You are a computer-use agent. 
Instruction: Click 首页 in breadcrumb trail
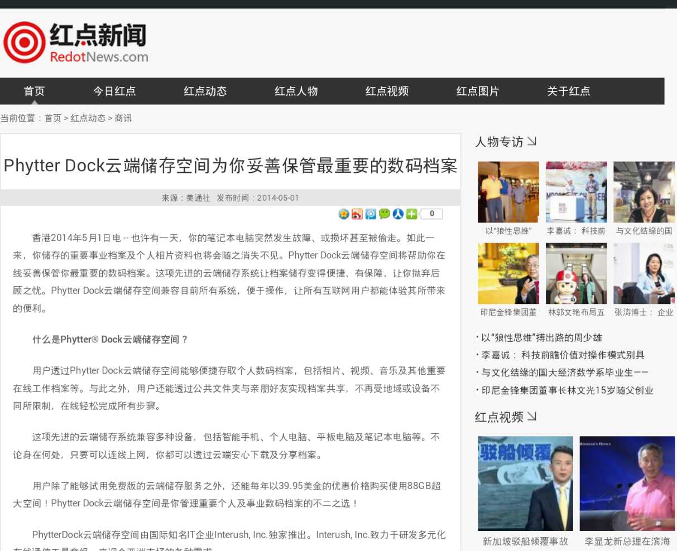[53, 118]
